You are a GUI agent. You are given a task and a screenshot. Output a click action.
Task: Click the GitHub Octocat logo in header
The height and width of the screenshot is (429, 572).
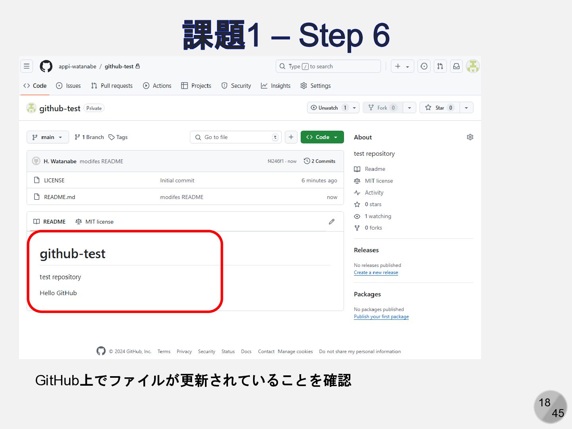46,66
